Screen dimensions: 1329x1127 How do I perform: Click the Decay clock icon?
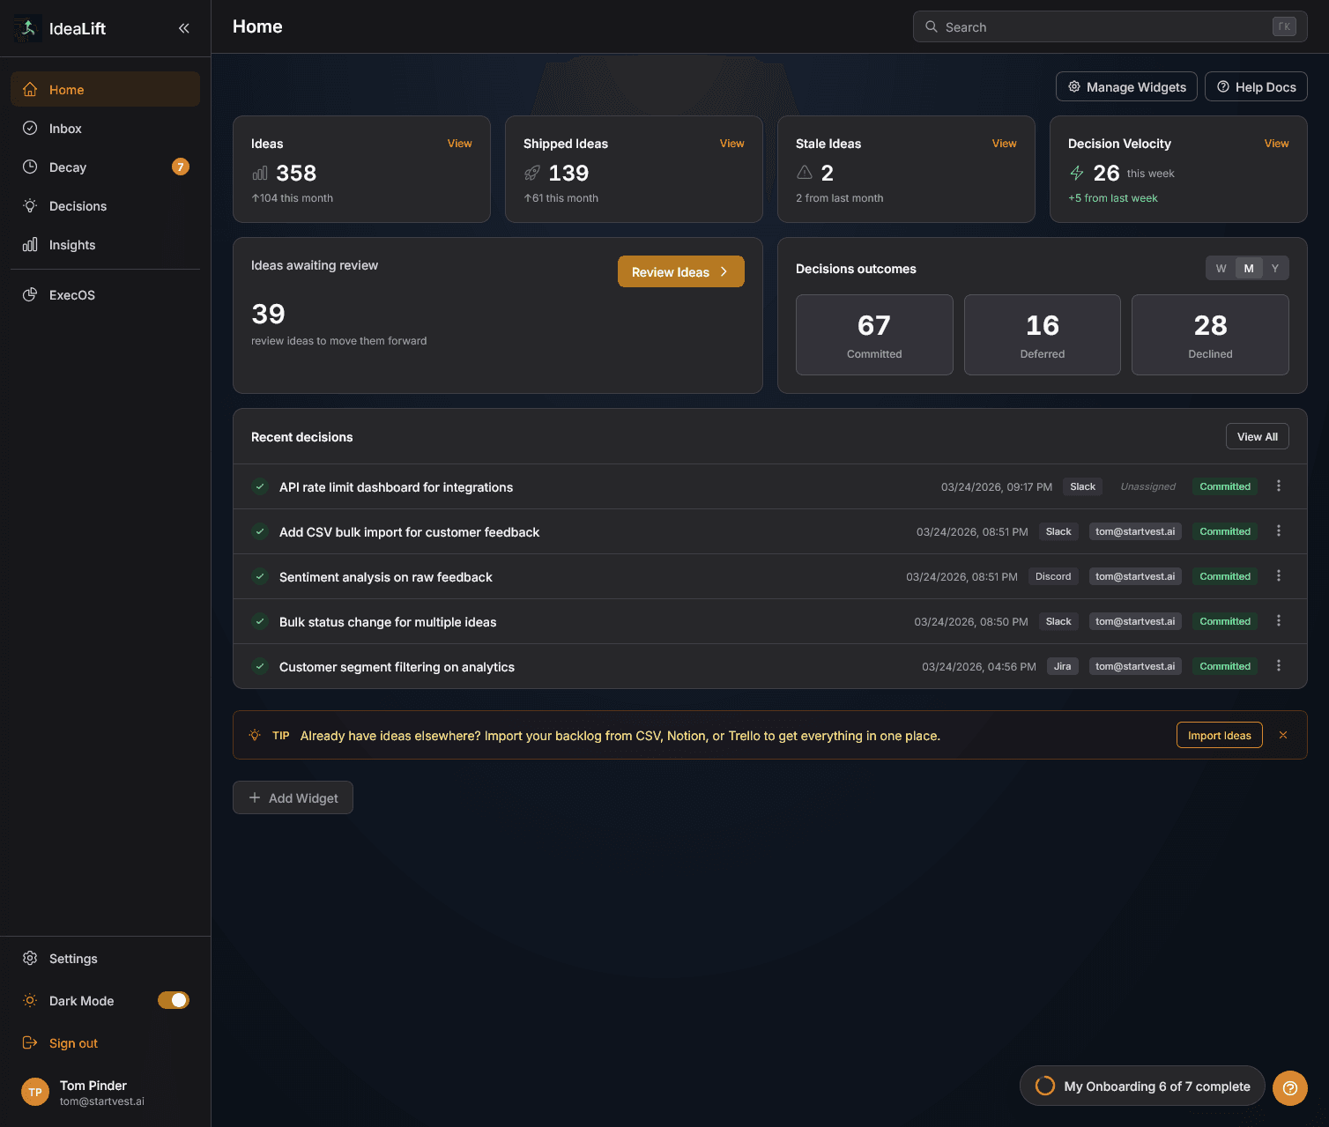pos(30,167)
